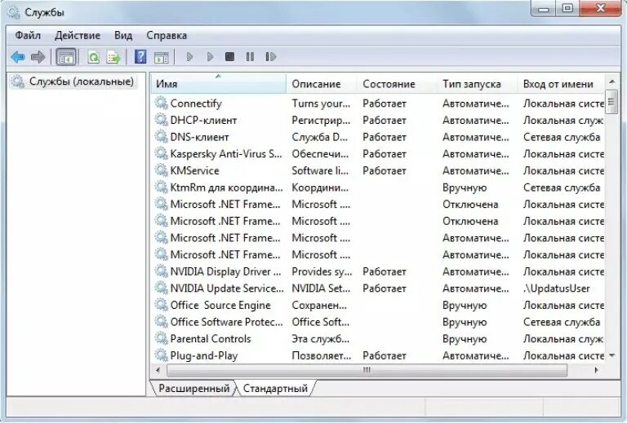Screen dimensions: 627x423
Task: Click the DNS-клиент service gear icon
Action: pyautogui.click(x=161, y=136)
